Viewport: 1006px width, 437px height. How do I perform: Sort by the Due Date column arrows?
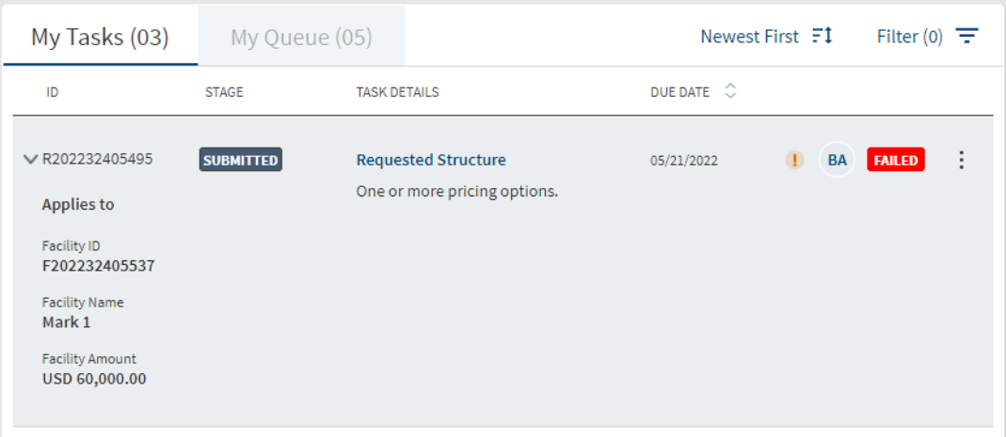(729, 92)
